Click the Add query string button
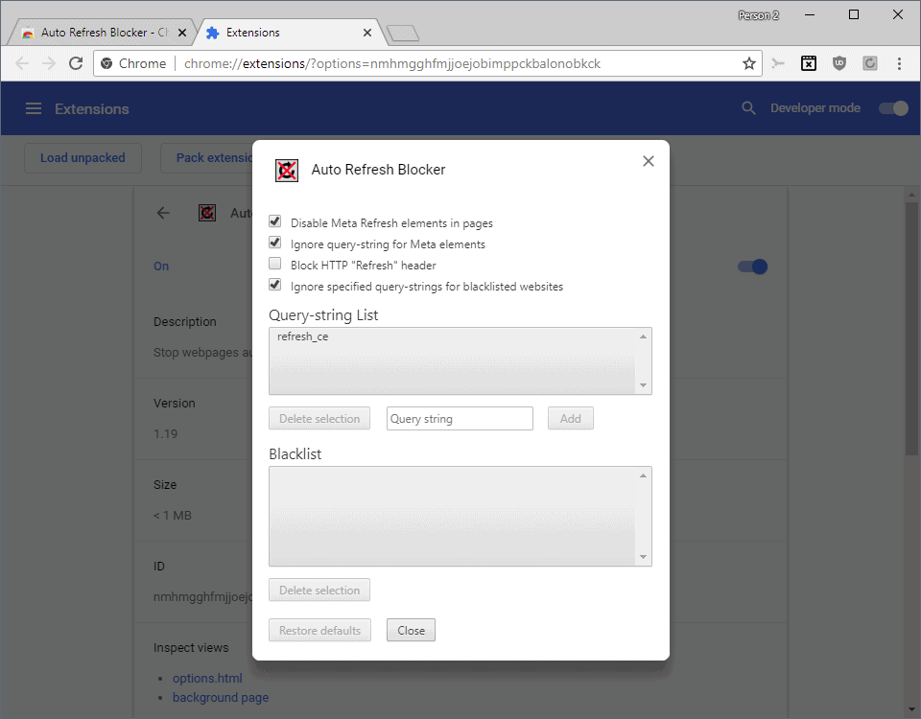This screenshot has width=921, height=719. 570,419
